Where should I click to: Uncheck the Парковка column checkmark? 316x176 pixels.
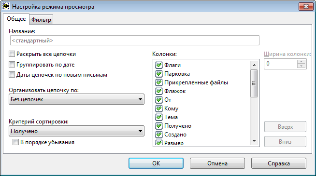[159, 74]
